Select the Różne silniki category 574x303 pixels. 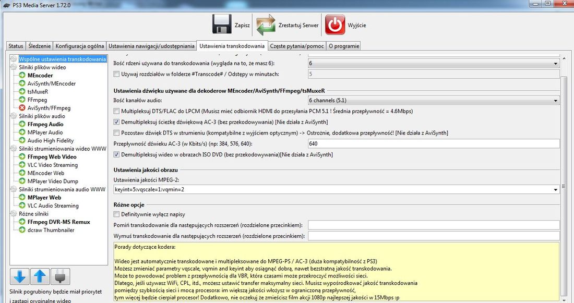click(x=34, y=214)
